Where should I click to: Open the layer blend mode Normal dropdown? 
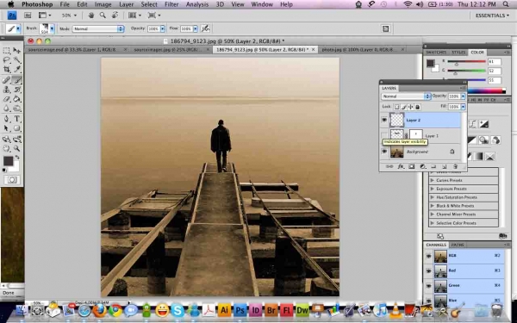(x=406, y=96)
